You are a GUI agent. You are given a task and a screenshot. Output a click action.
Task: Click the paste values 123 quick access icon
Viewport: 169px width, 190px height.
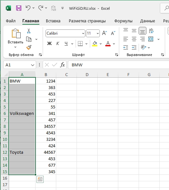(53, 8)
